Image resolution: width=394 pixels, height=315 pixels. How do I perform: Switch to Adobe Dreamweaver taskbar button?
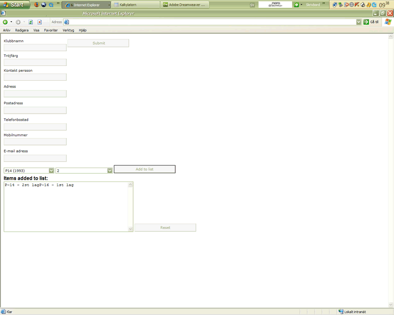185,5
